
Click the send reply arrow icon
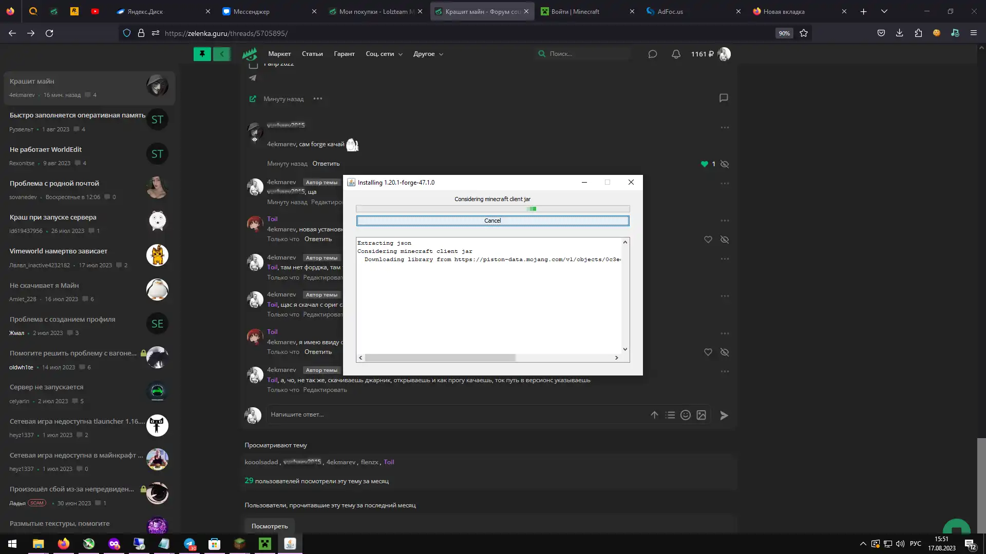[x=724, y=415]
